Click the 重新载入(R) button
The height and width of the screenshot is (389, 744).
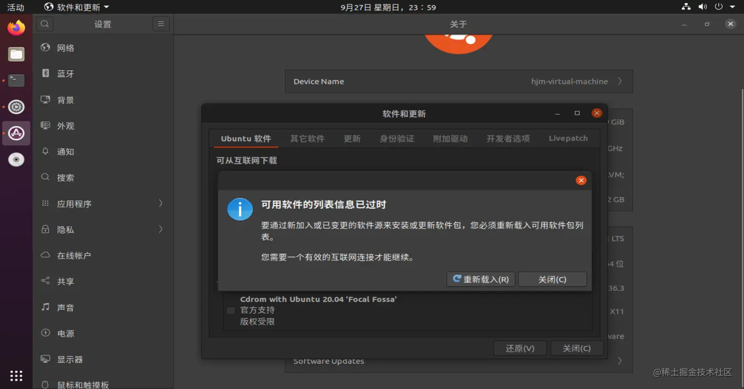pyautogui.click(x=481, y=279)
